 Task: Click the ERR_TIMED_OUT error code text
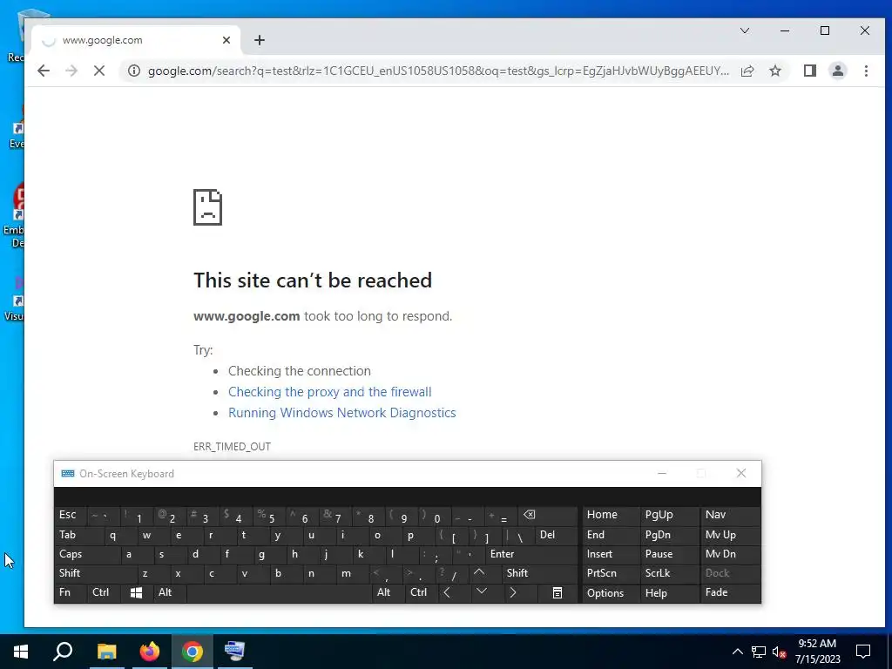232,447
